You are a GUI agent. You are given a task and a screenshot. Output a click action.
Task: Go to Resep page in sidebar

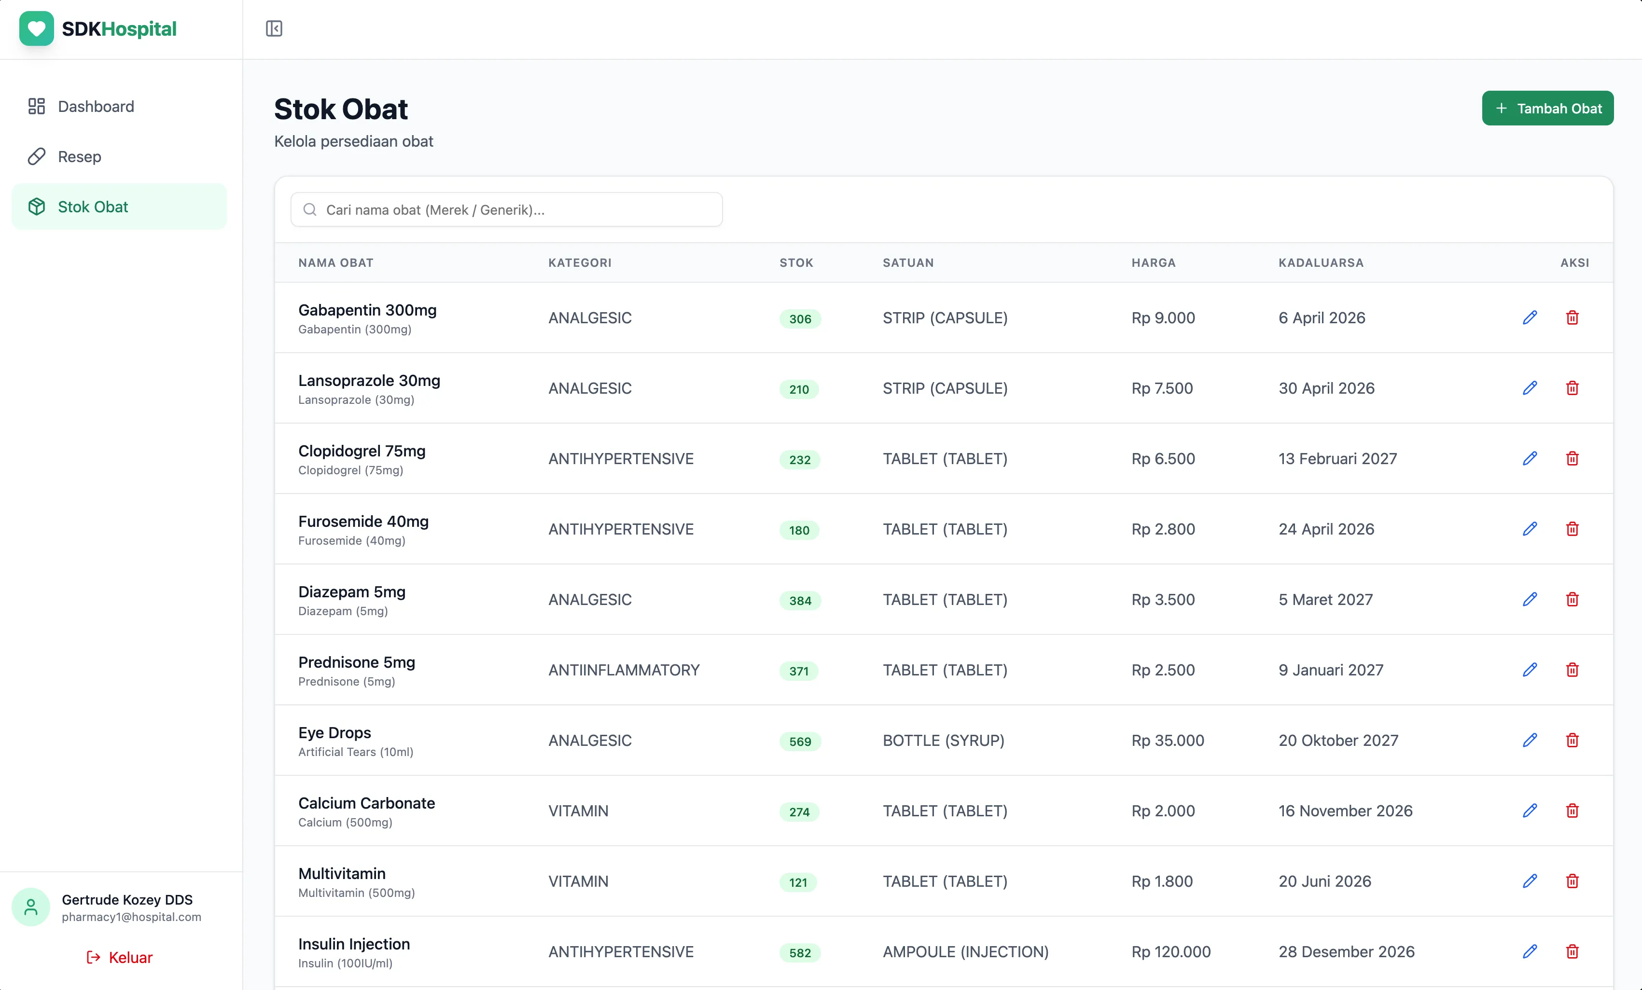(x=79, y=157)
